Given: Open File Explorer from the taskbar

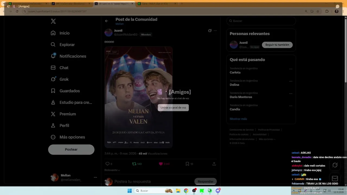Looking at the screenshot, I should coord(178,191).
